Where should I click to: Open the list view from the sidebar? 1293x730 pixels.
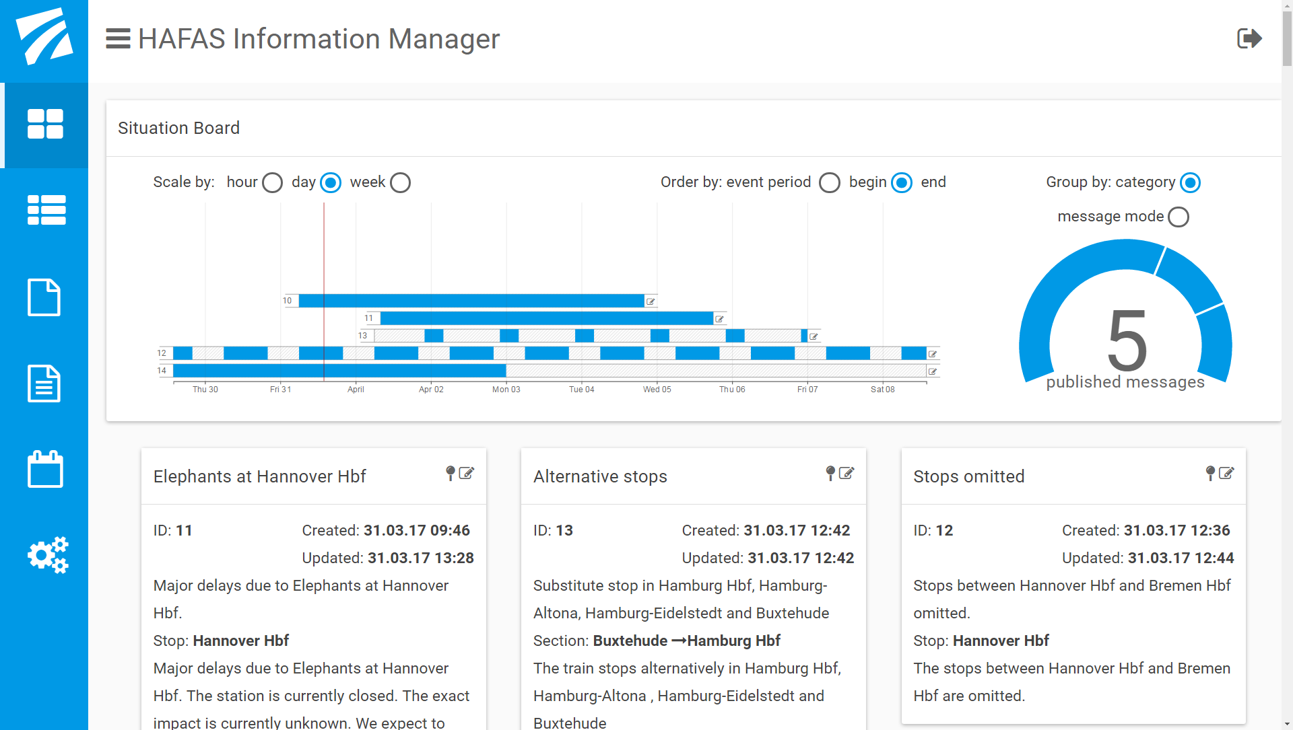pos(44,210)
